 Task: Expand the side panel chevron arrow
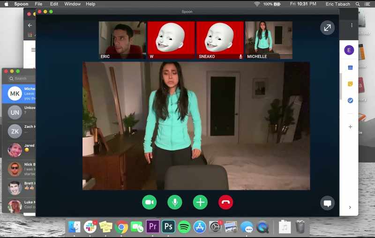pyautogui.click(x=350, y=208)
